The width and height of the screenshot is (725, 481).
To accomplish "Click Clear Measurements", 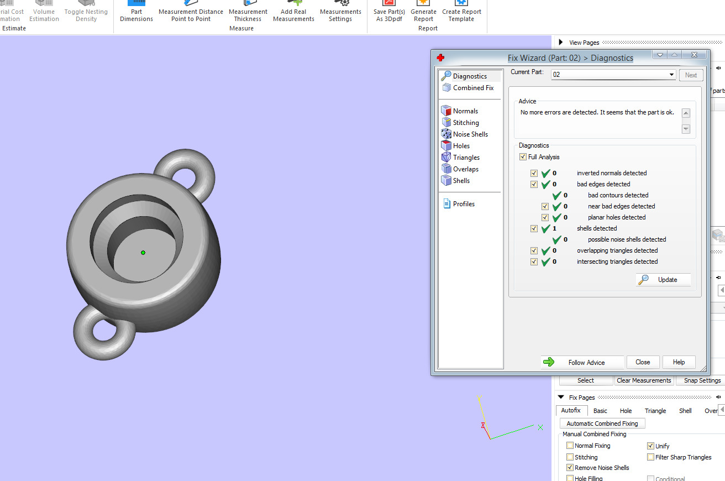I will pos(644,380).
